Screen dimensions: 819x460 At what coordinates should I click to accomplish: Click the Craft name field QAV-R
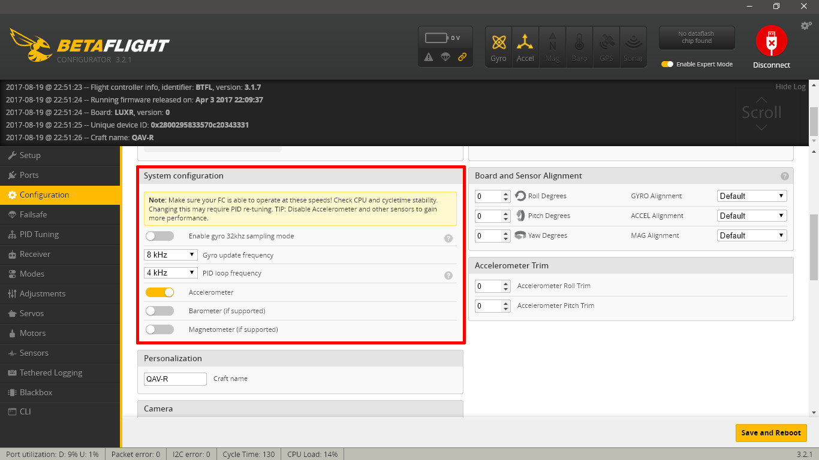[x=175, y=379]
